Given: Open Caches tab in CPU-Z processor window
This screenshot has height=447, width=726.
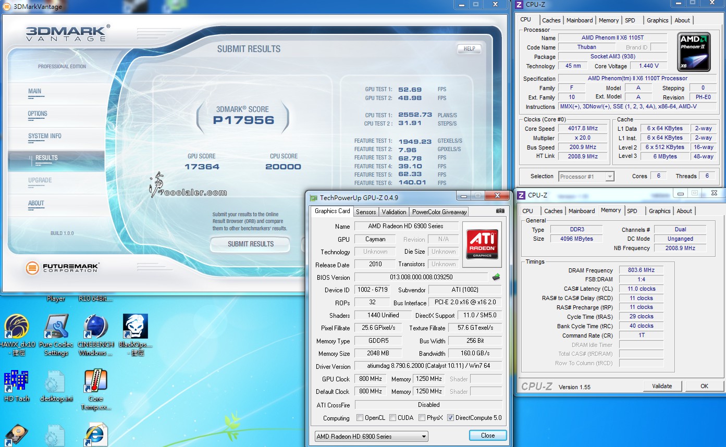Looking at the screenshot, I should (x=551, y=20).
